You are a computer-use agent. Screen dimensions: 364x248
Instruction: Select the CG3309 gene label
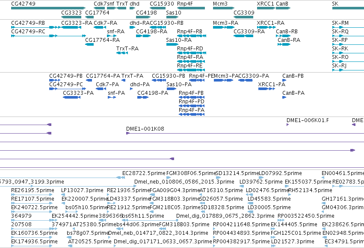244,12
